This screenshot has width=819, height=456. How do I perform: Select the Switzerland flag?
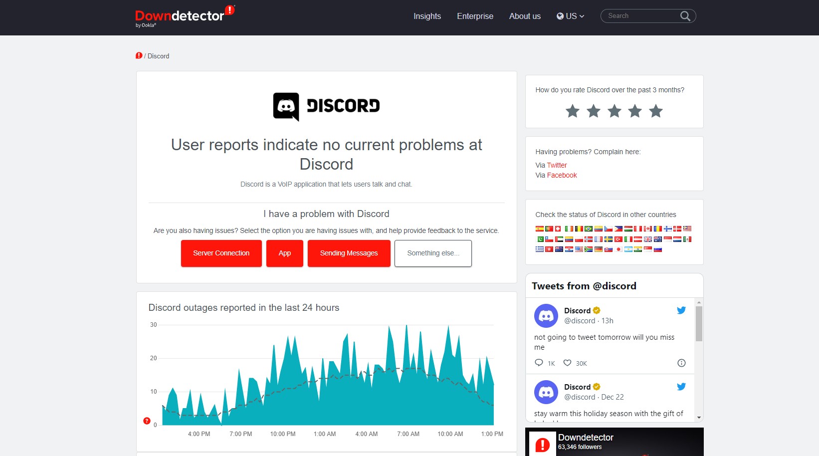[x=558, y=228]
